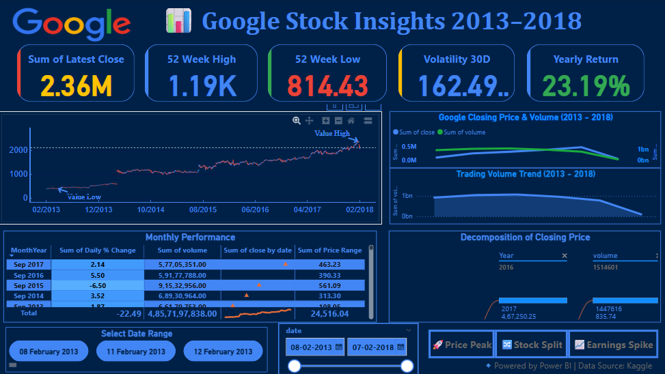This screenshot has width=665, height=374.
Task: Toggle compare-data hover lines icon on chart
Action: pos(368,121)
